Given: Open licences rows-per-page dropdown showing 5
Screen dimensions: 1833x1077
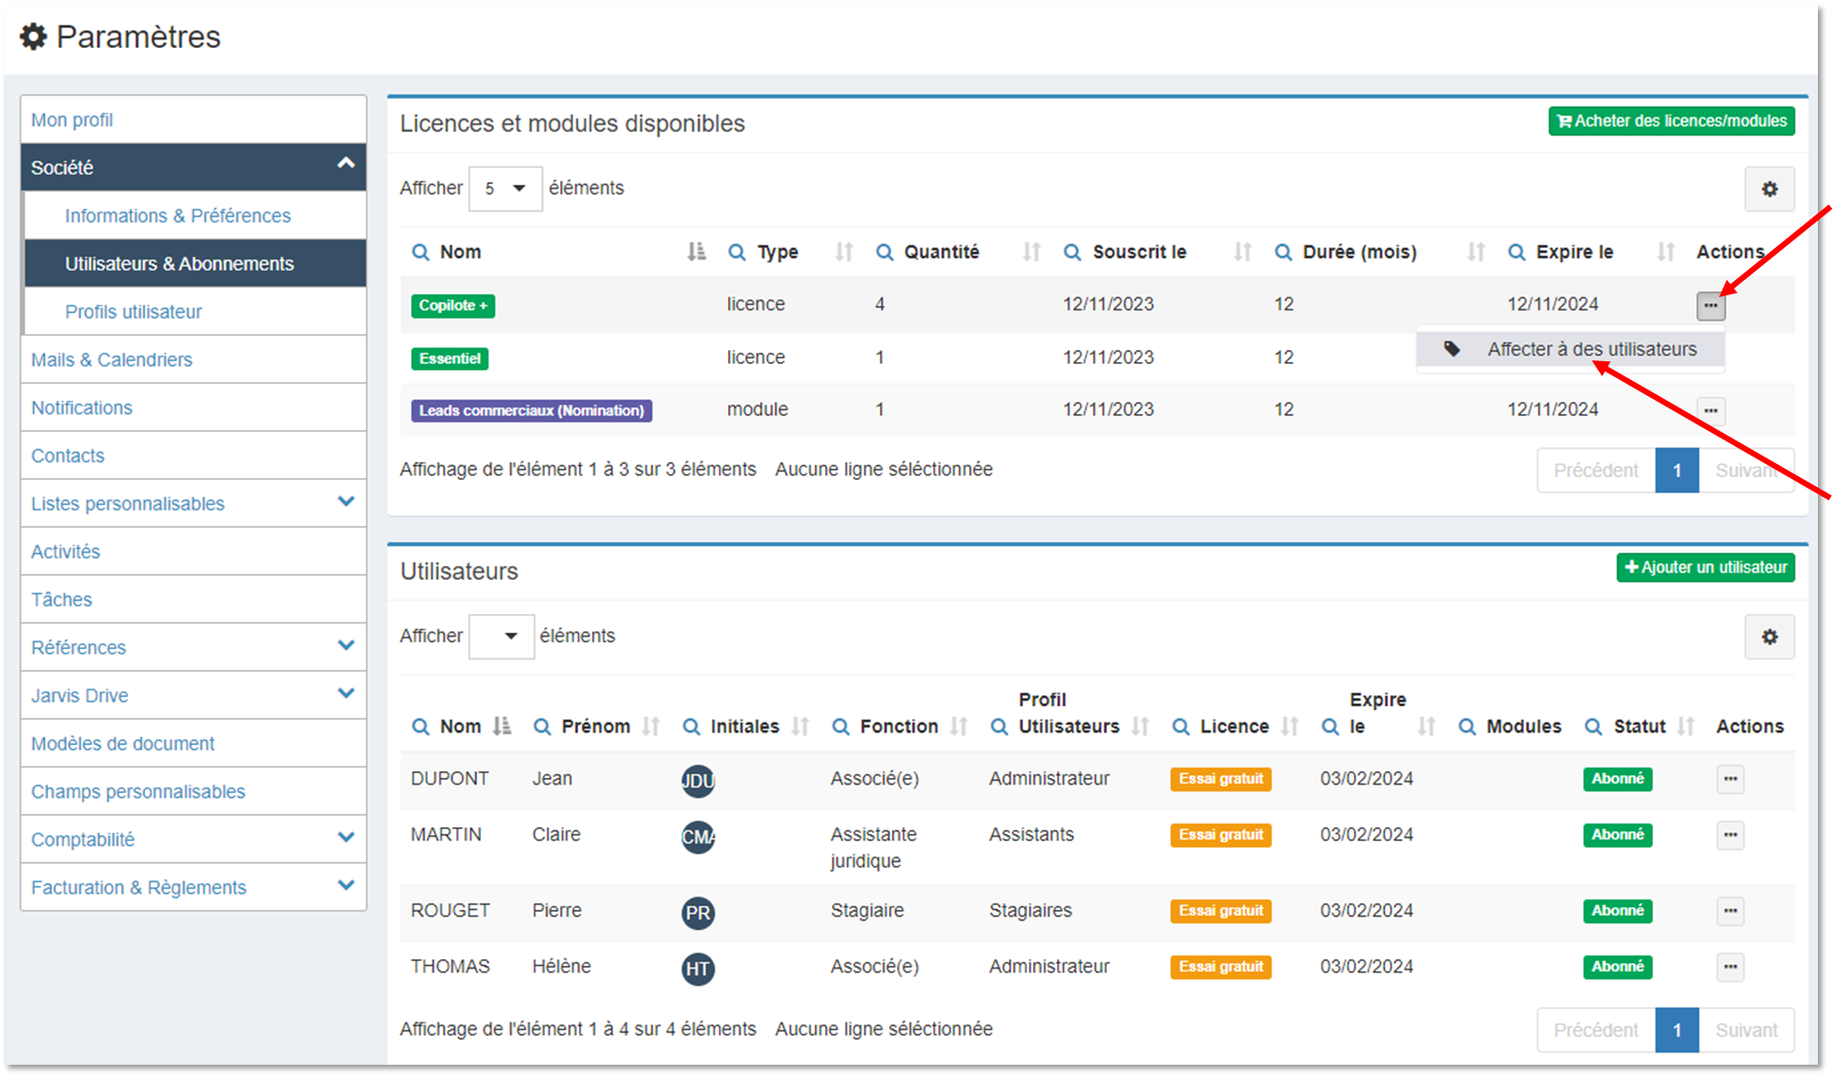Looking at the screenshot, I should pos(505,189).
